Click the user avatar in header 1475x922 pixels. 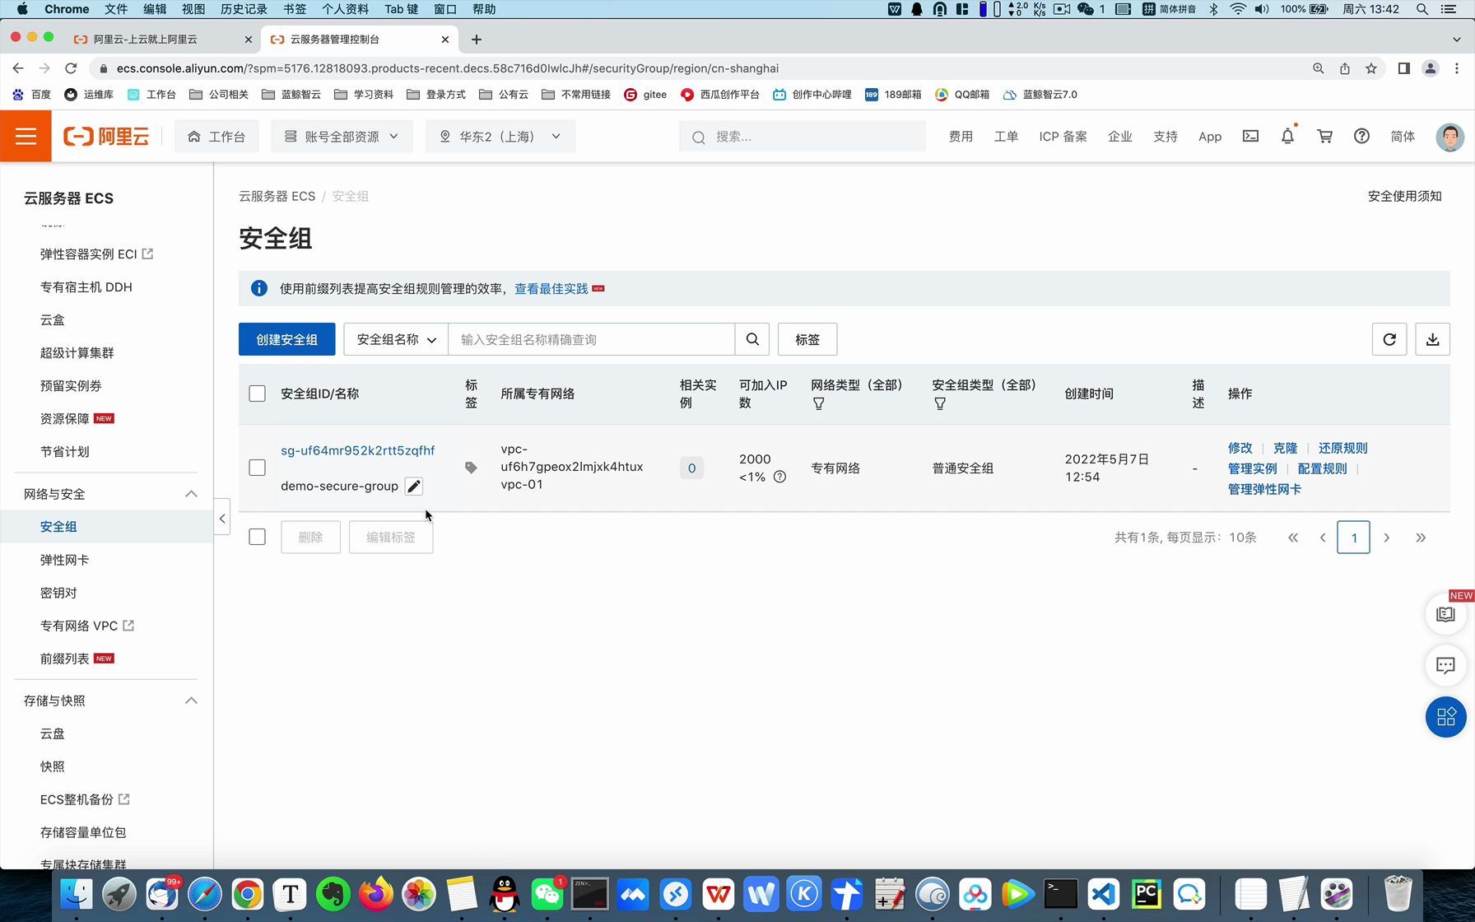pyautogui.click(x=1449, y=137)
